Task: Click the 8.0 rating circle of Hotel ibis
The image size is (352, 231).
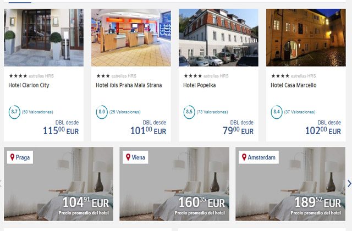Action: [x=102, y=112]
